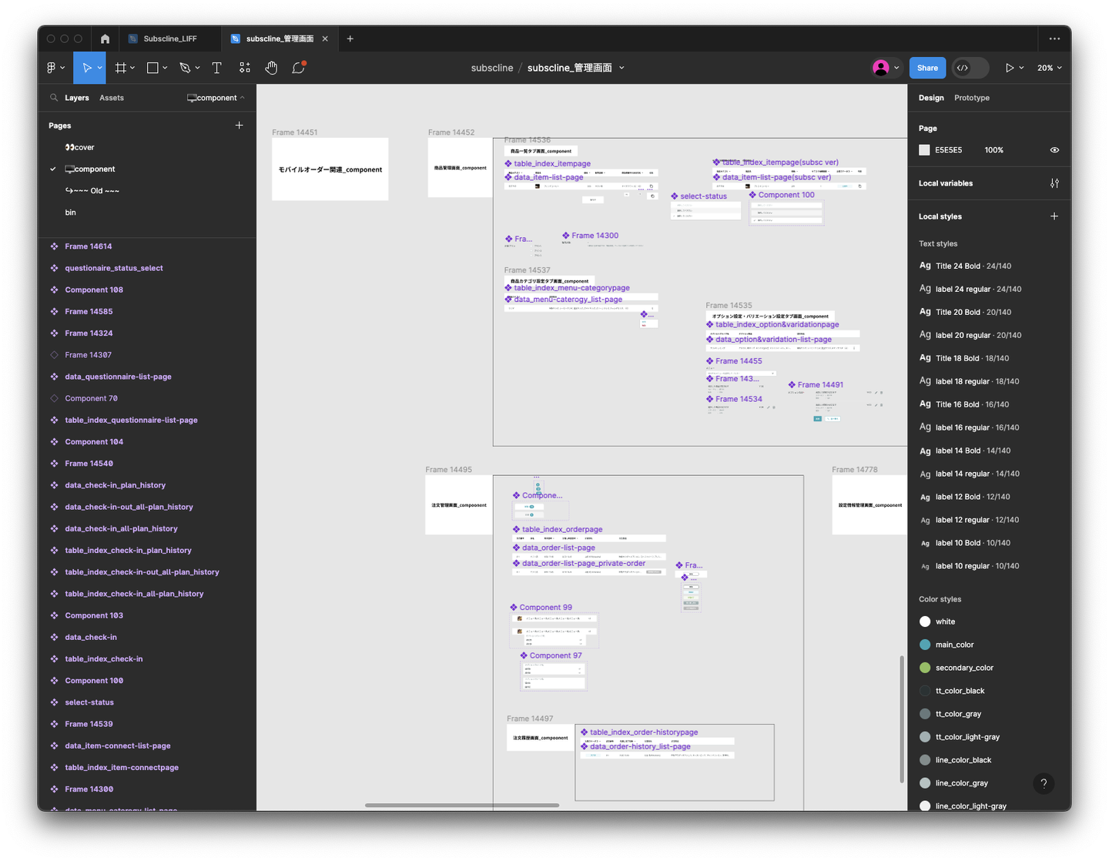This screenshot has width=1109, height=861.
Task: Toggle page background color visibility eye
Action: [1054, 150]
